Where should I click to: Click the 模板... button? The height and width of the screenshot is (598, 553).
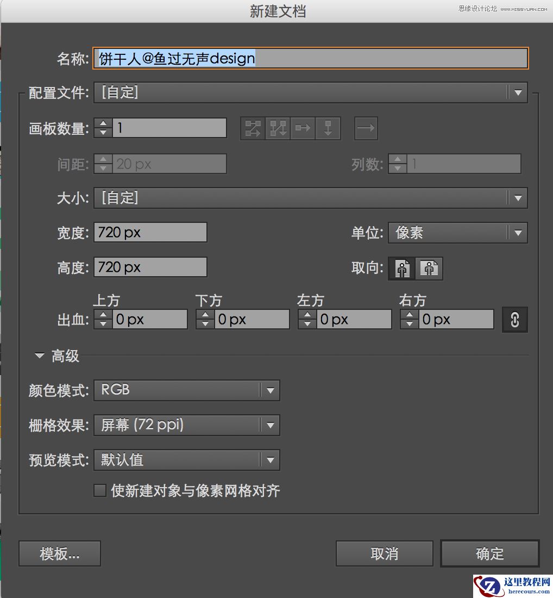[x=59, y=553]
